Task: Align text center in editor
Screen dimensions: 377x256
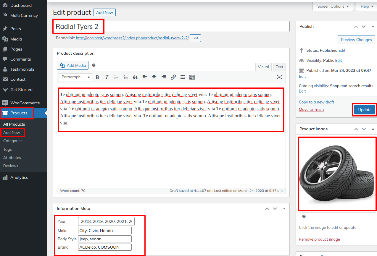Action: pyautogui.click(x=154, y=77)
